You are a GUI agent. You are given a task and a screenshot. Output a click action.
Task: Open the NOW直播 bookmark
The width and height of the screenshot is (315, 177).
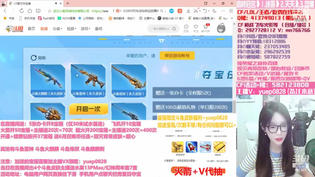pyautogui.click(x=66, y=18)
